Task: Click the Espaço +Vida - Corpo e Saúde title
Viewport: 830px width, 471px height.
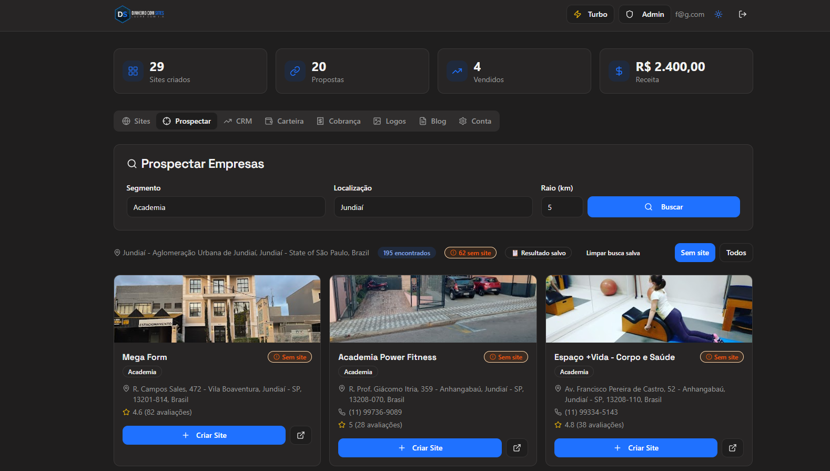Action: (614, 357)
